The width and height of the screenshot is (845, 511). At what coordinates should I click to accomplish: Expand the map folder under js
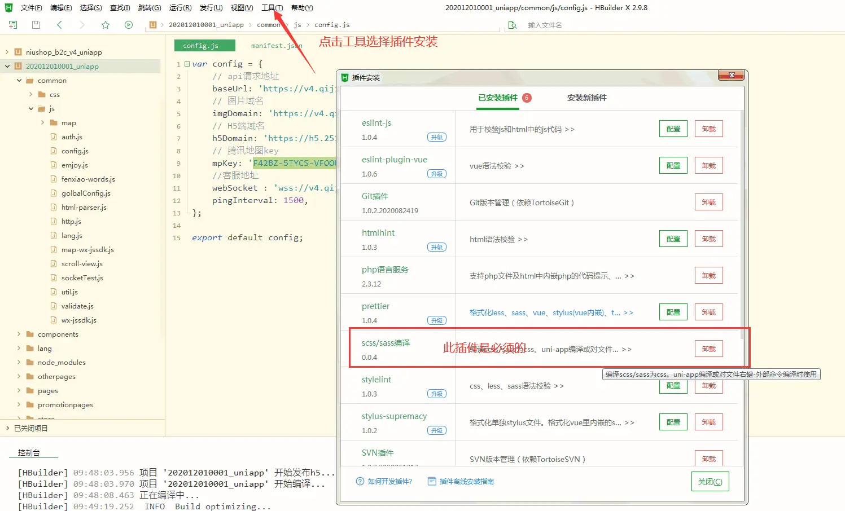click(x=43, y=122)
